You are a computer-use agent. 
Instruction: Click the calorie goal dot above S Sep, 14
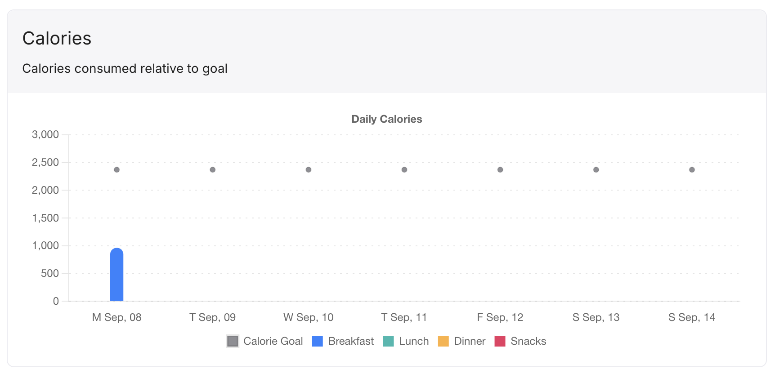click(692, 170)
